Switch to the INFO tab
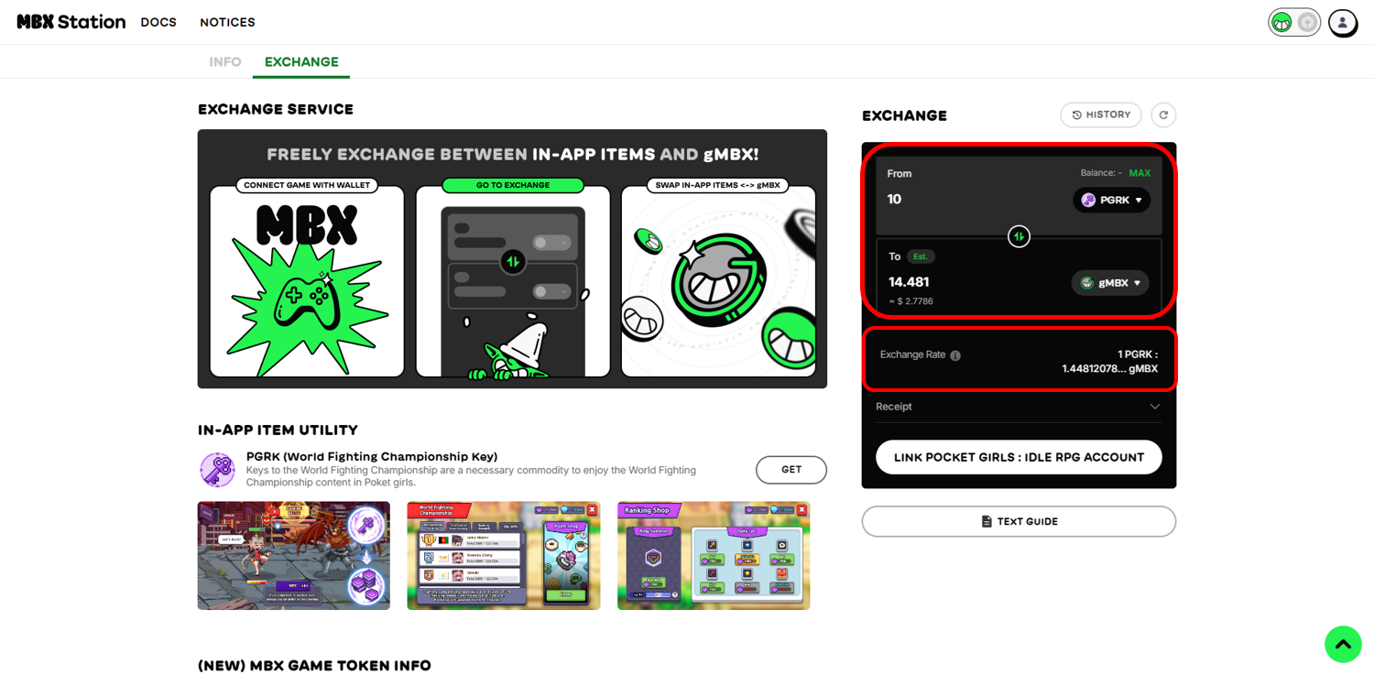Viewport: 1374px width, 675px height. click(225, 61)
